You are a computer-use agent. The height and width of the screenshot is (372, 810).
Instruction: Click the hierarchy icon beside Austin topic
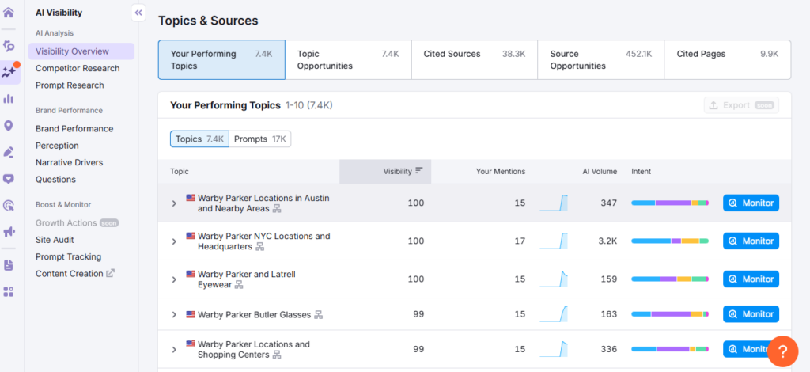[277, 209]
